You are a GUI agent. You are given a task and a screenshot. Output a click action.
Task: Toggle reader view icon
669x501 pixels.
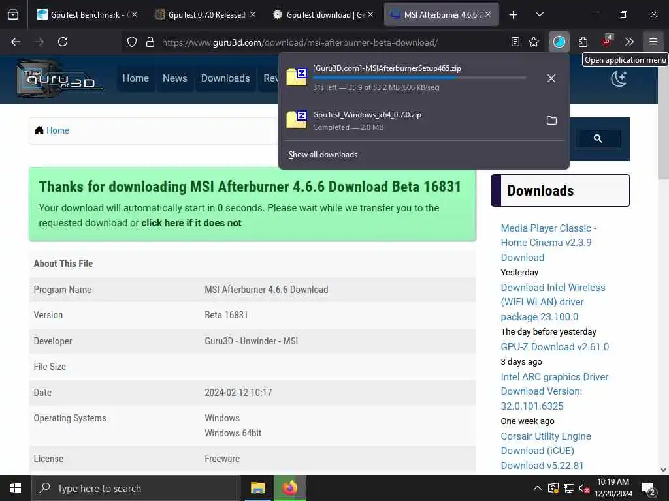[515, 42]
